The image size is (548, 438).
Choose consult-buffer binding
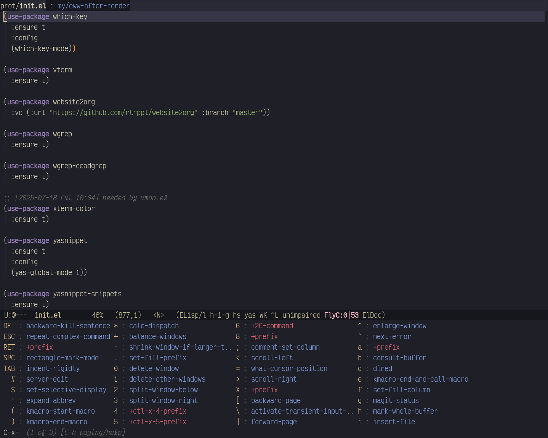pyautogui.click(x=400, y=358)
